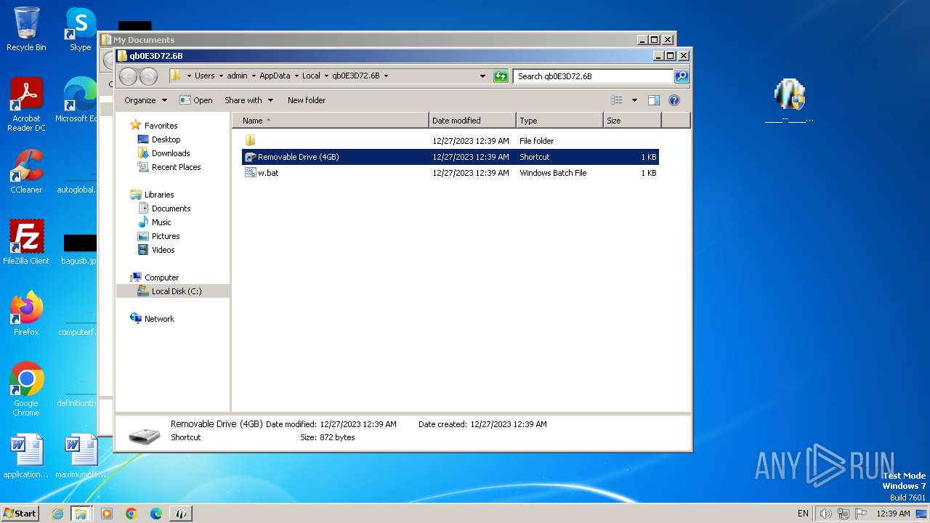Click the Chrome taskbar icon
930x523 pixels.
tap(132, 514)
